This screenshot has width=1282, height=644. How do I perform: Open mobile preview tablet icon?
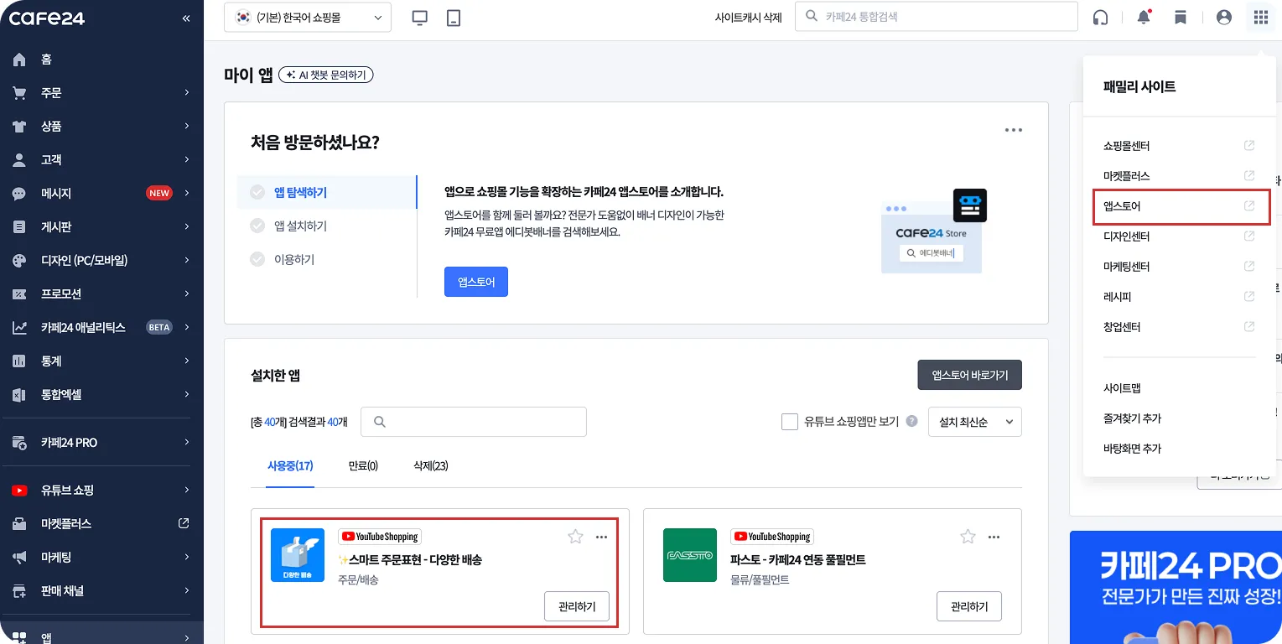(454, 18)
